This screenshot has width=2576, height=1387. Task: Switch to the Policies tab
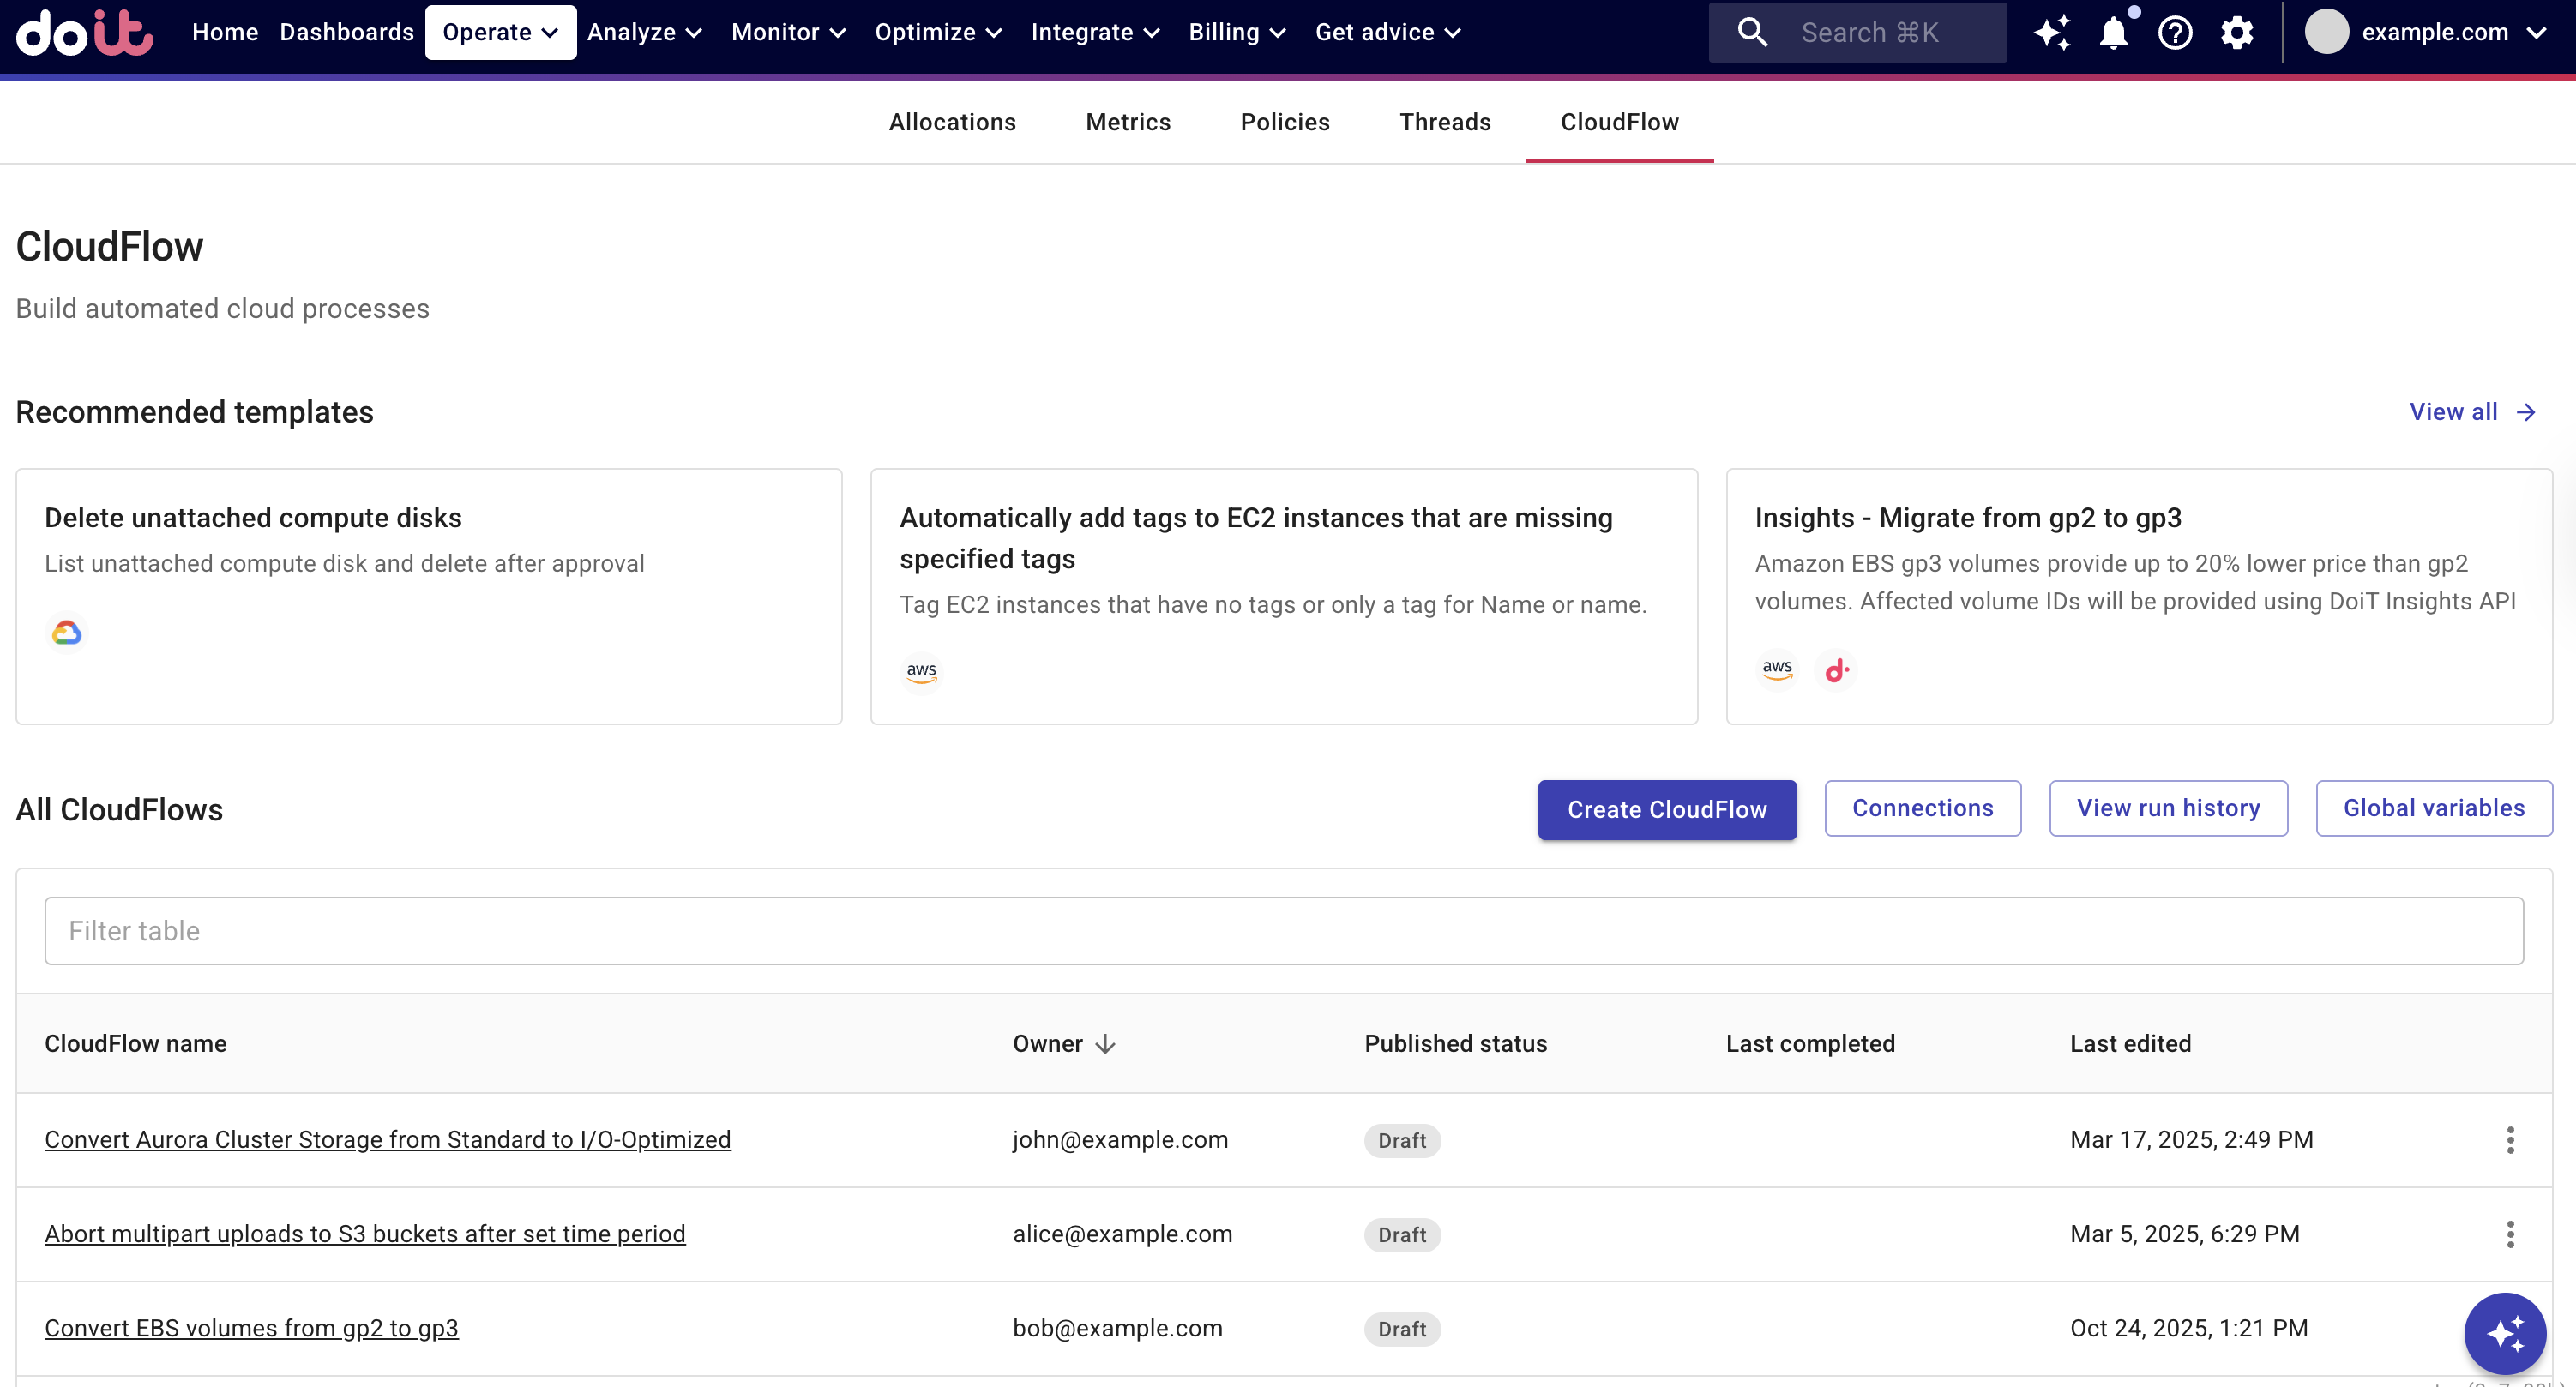pyautogui.click(x=1285, y=122)
